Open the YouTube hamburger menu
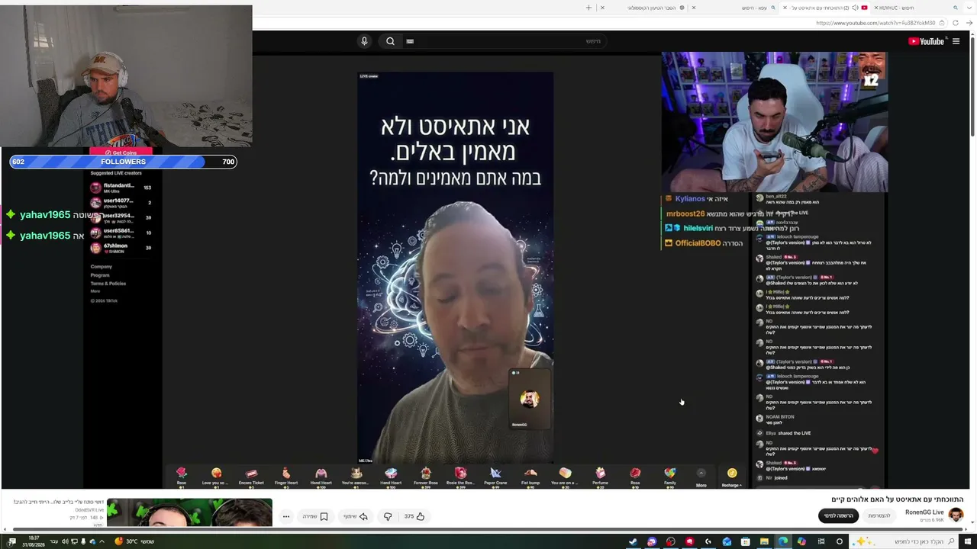977x549 pixels. pos(956,41)
